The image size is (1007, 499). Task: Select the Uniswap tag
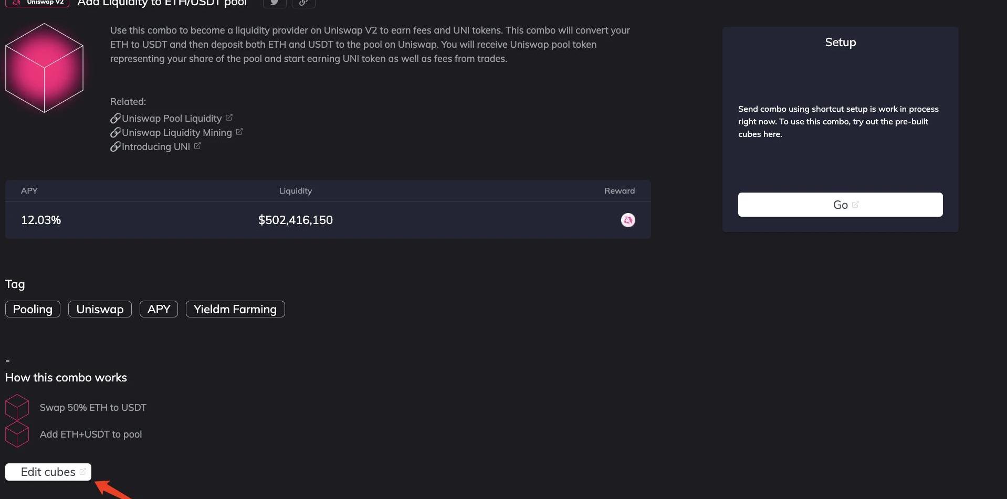point(100,309)
